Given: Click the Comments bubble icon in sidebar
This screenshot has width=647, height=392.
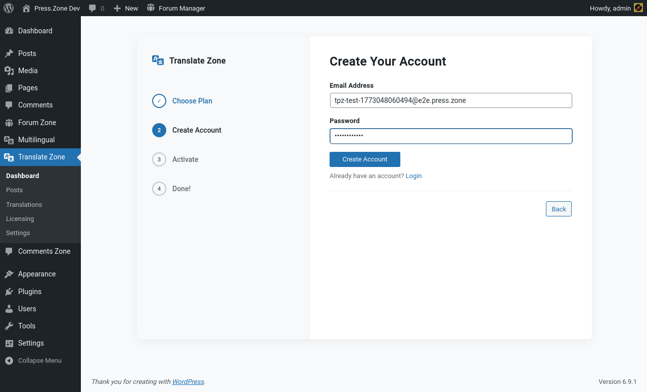Looking at the screenshot, I should click(x=9, y=105).
